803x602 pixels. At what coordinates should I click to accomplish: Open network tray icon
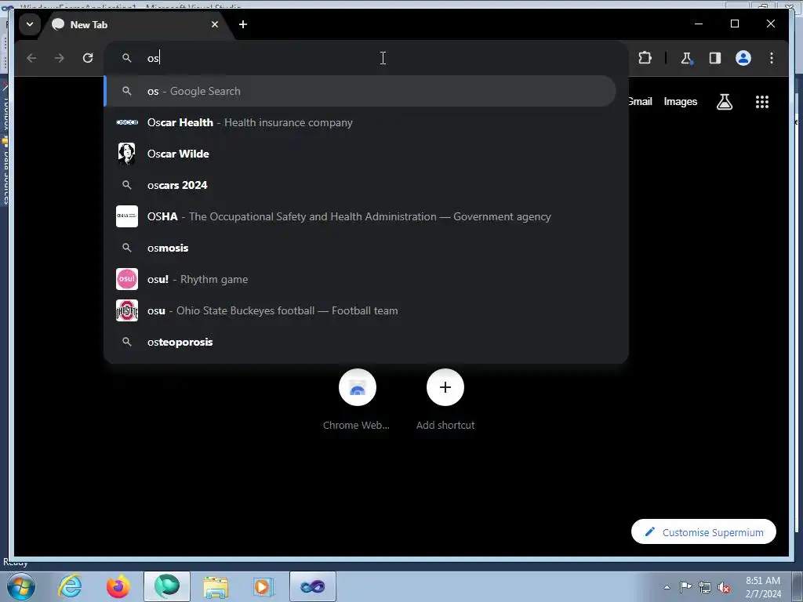pos(705,587)
